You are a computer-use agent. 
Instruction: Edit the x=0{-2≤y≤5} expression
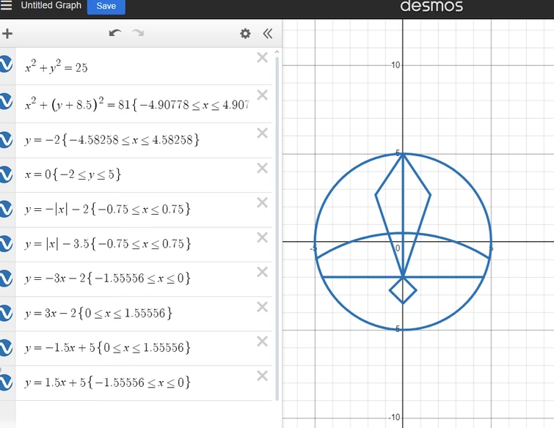pyautogui.click(x=144, y=175)
